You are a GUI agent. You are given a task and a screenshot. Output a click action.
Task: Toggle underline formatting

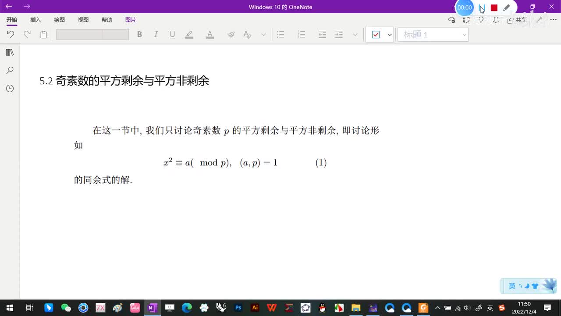(x=172, y=34)
